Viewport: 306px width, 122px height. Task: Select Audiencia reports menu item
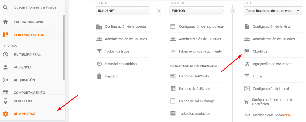22,68
